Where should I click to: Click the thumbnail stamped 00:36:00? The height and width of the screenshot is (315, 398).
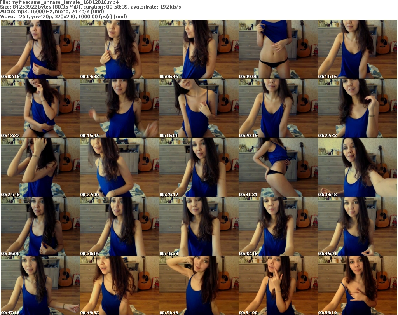click(40, 226)
